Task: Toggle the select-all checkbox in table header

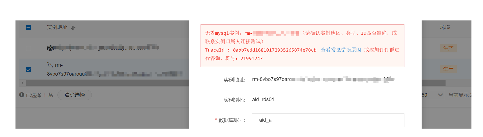Action: pyautogui.click(x=28, y=27)
